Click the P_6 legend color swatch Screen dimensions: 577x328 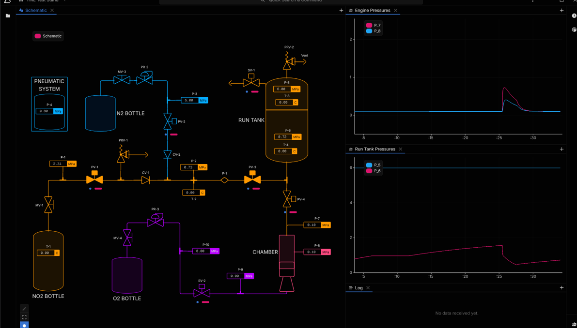coord(369,171)
